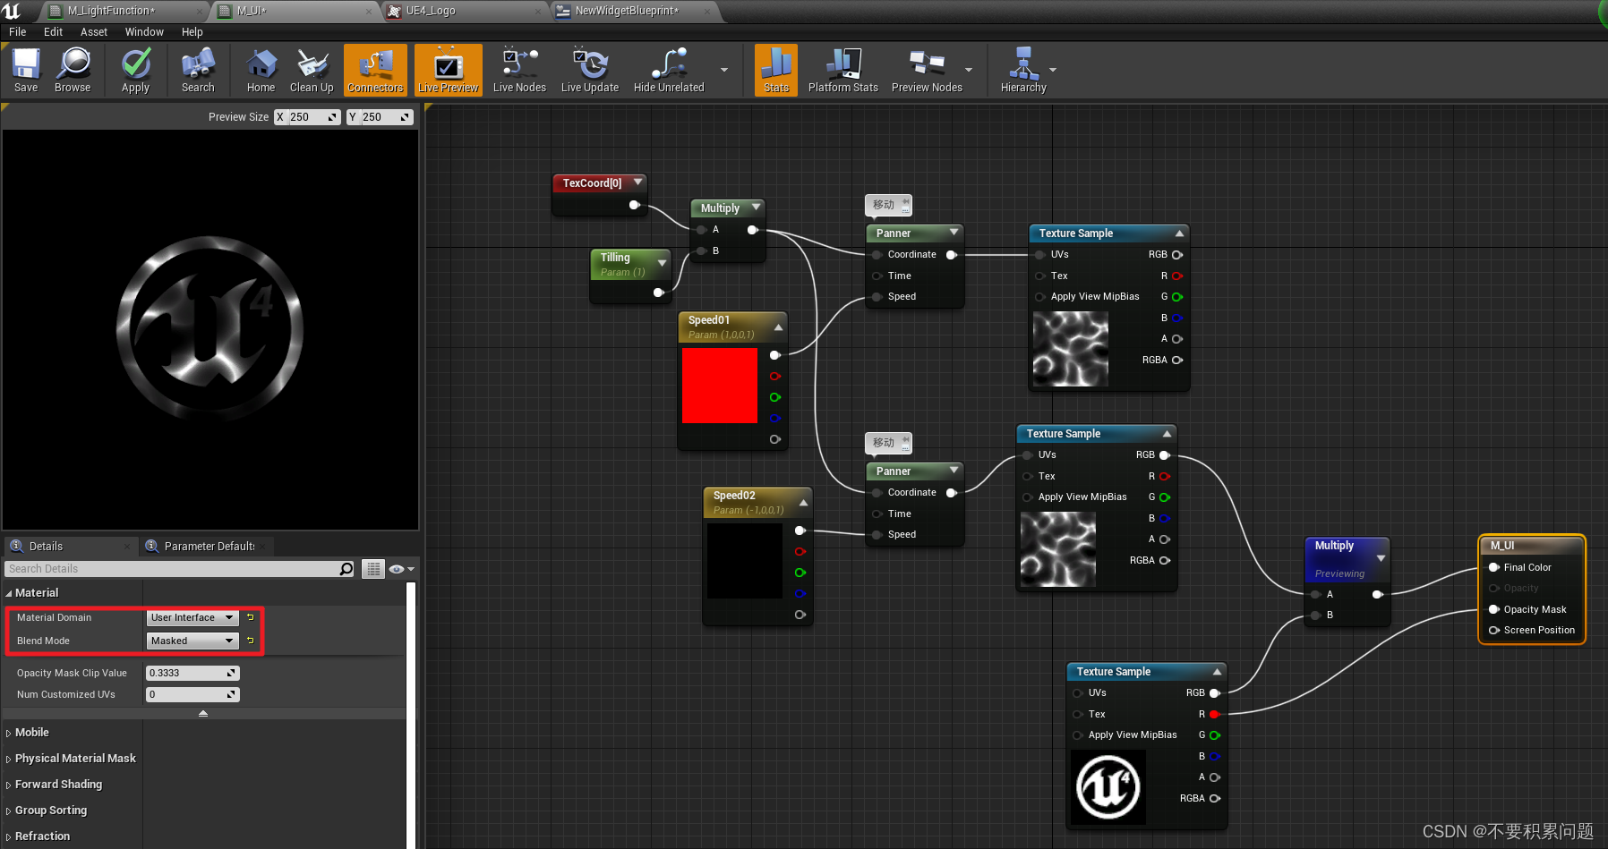
Task: Expand the Forward Shading section
Action: (x=9, y=785)
